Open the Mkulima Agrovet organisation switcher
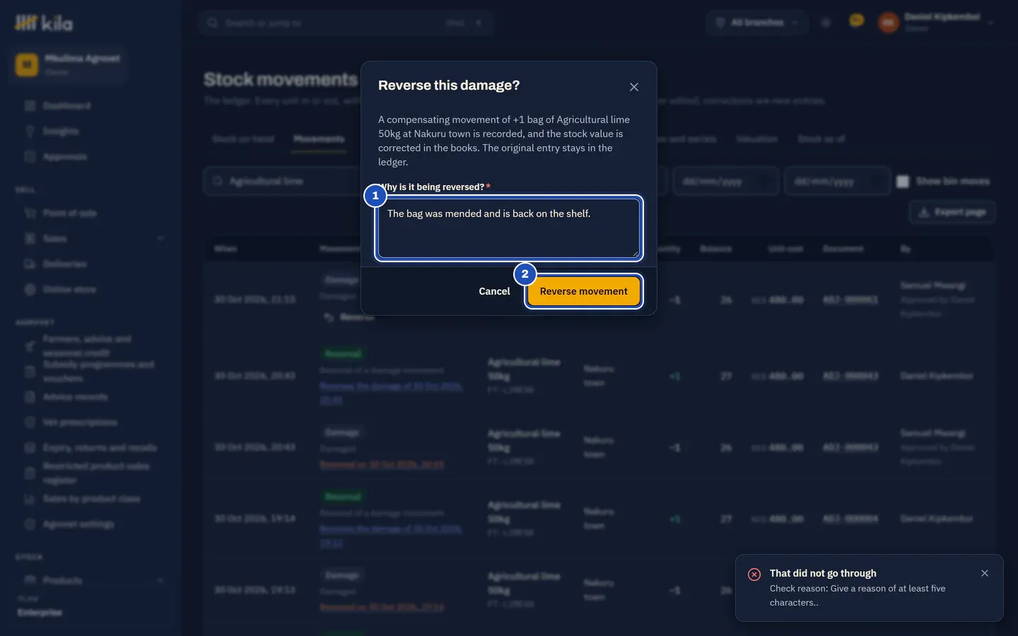The width and height of the screenshot is (1018, 636). (x=69, y=64)
